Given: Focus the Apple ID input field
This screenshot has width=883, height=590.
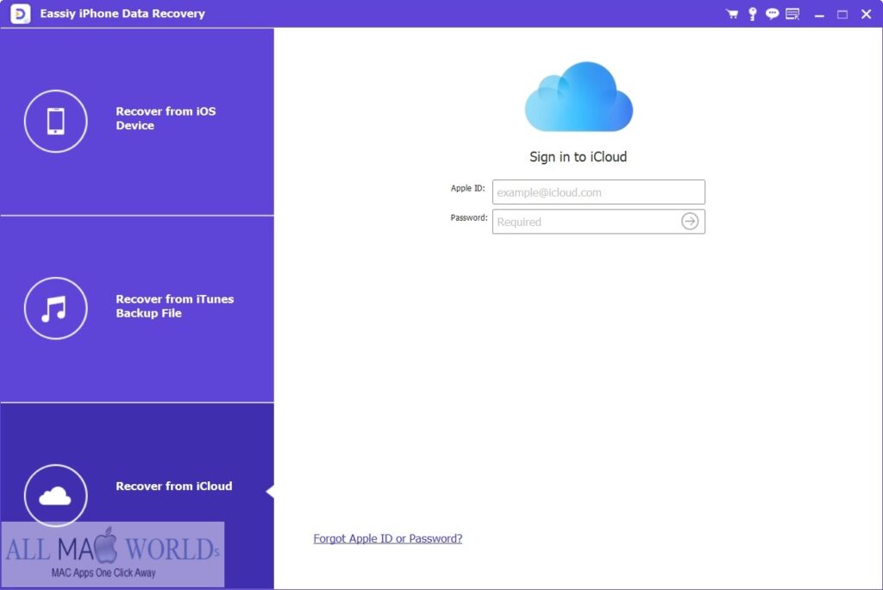Looking at the screenshot, I should click(x=598, y=192).
